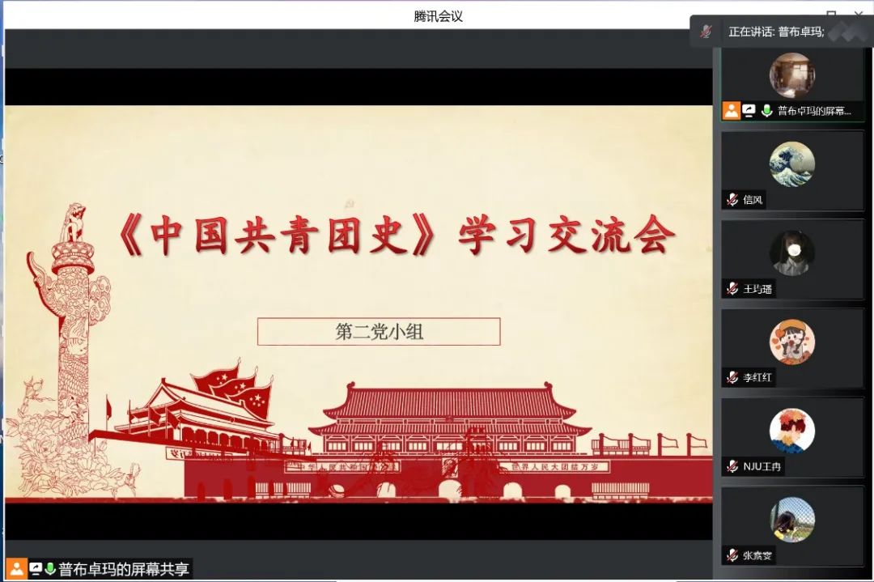Select NJU王冉's participant avatar
This screenshot has height=582, width=874.
(x=791, y=431)
